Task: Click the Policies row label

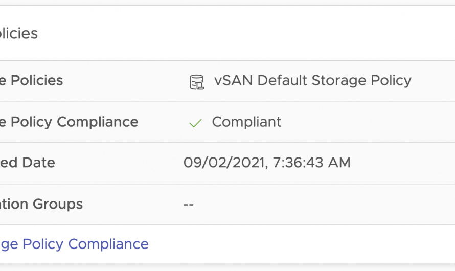Action: [31, 81]
